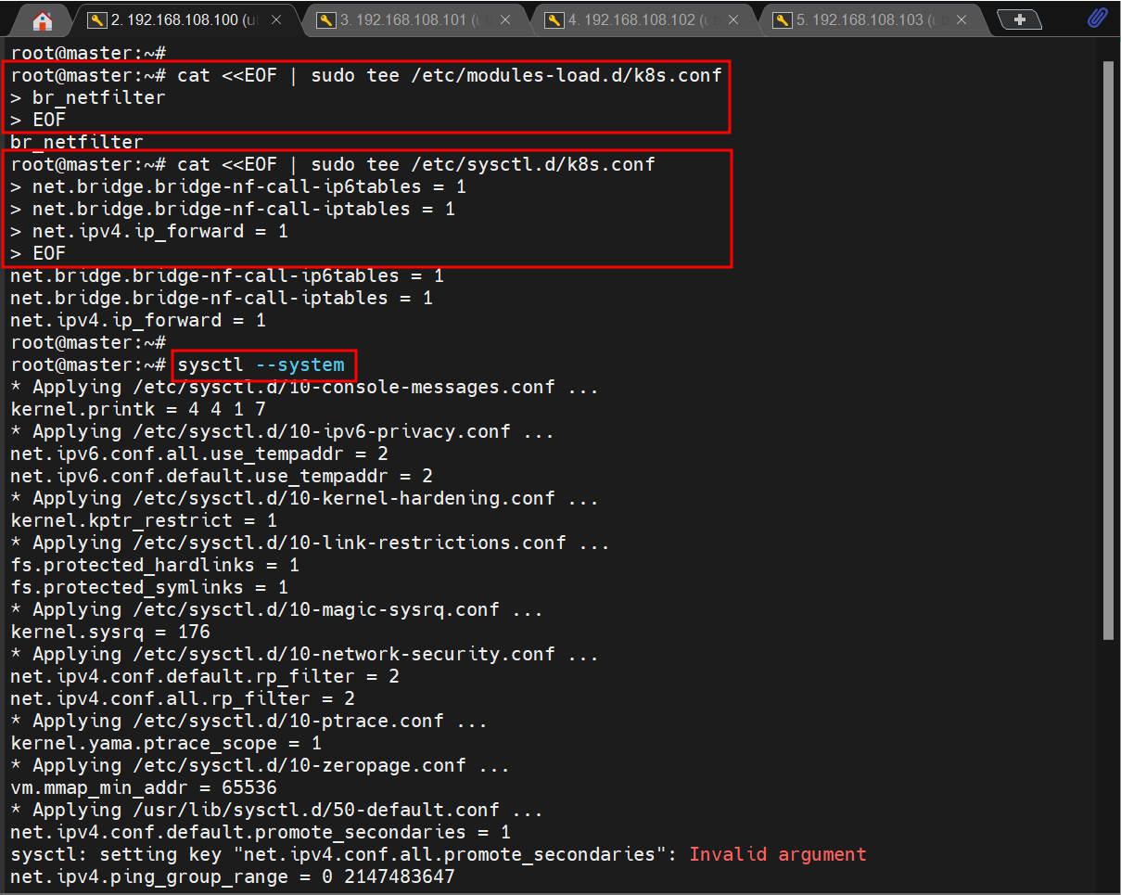Open the Home tab icon
1121x895 pixels.
click(42, 20)
